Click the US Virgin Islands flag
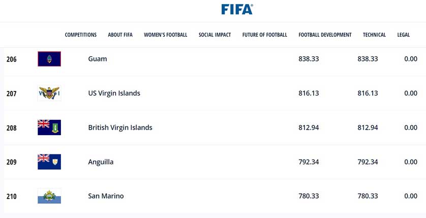 click(x=49, y=94)
